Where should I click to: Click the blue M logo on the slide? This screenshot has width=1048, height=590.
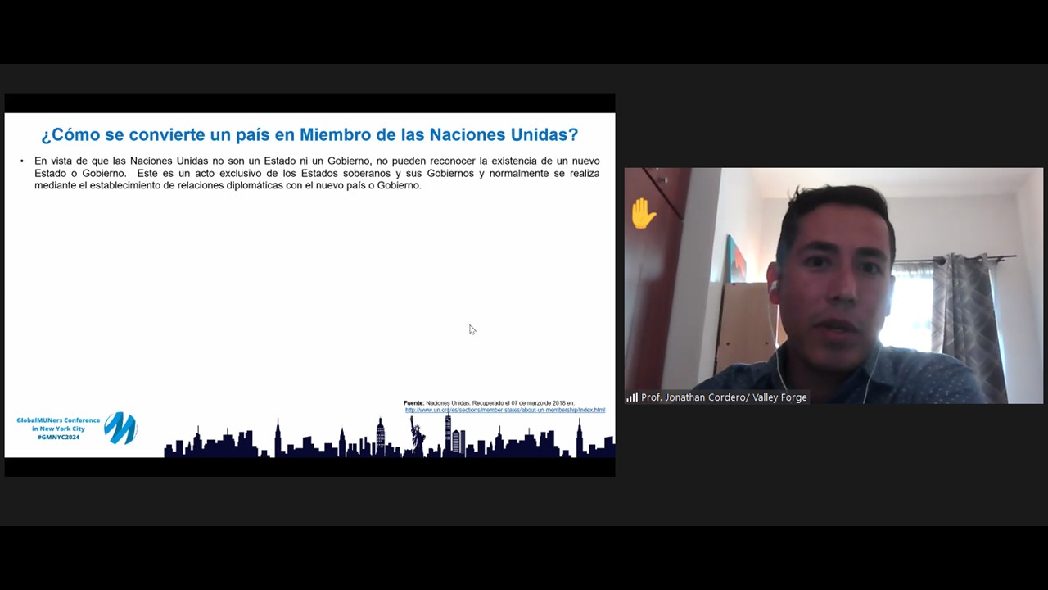tap(120, 428)
